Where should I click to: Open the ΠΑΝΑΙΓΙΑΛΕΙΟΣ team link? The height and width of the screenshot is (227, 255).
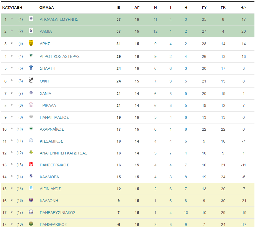[54, 117]
